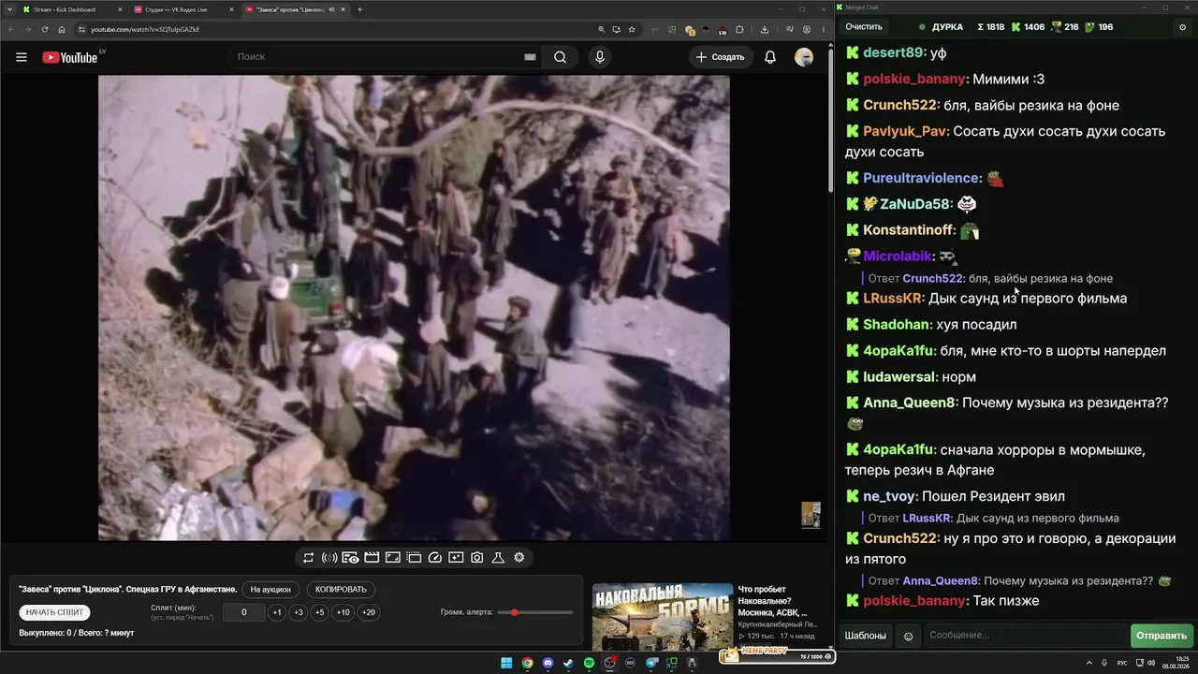Go to the YouTube home logo
This screenshot has width=1198, height=674.
70,57
